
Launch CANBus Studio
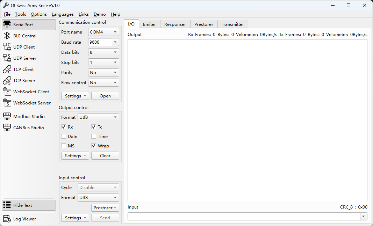pyautogui.click(x=28, y=127)
